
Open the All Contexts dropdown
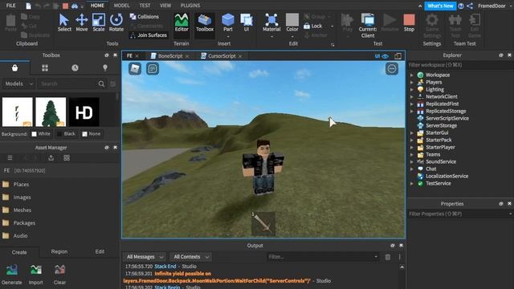click(191, 257)
